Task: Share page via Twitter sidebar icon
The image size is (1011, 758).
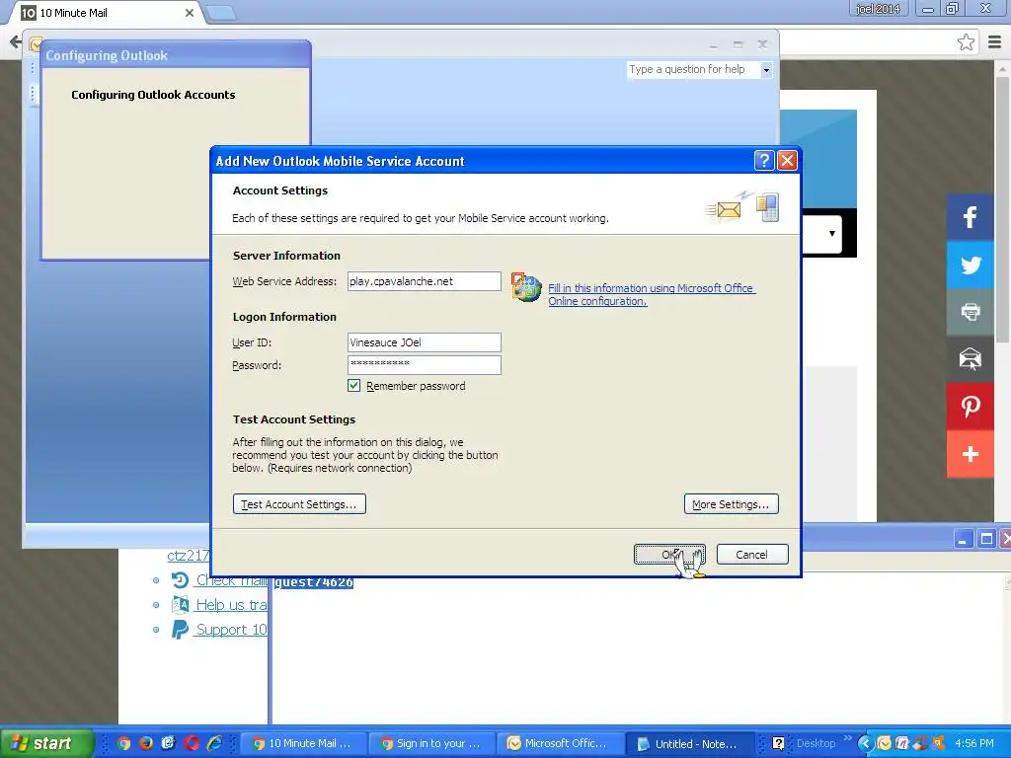Action: pos(970,265)
